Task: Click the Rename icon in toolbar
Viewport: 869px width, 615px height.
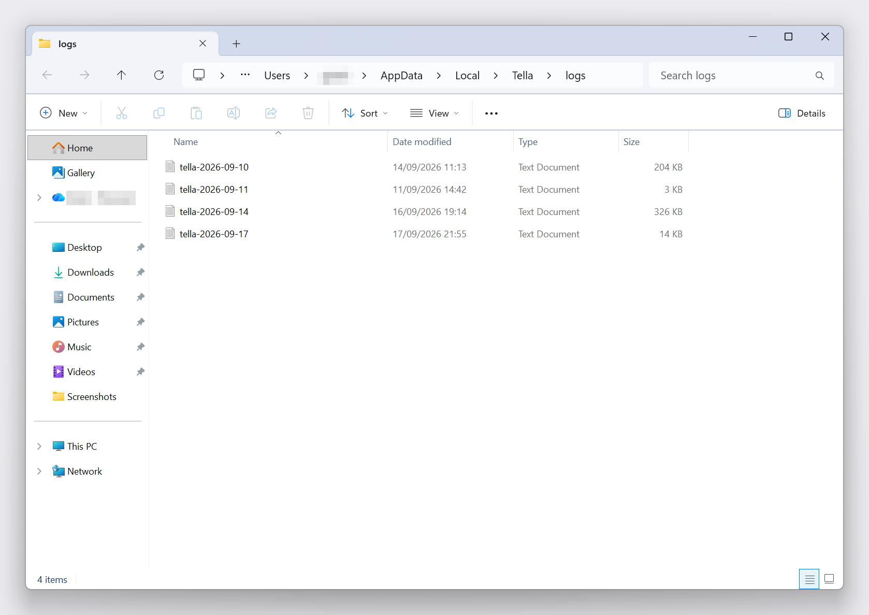Action: pos(234,113)
